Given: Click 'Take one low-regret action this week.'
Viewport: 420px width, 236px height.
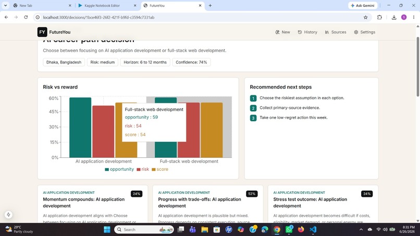Looking at the screenshot, I should tap(293, 117).
